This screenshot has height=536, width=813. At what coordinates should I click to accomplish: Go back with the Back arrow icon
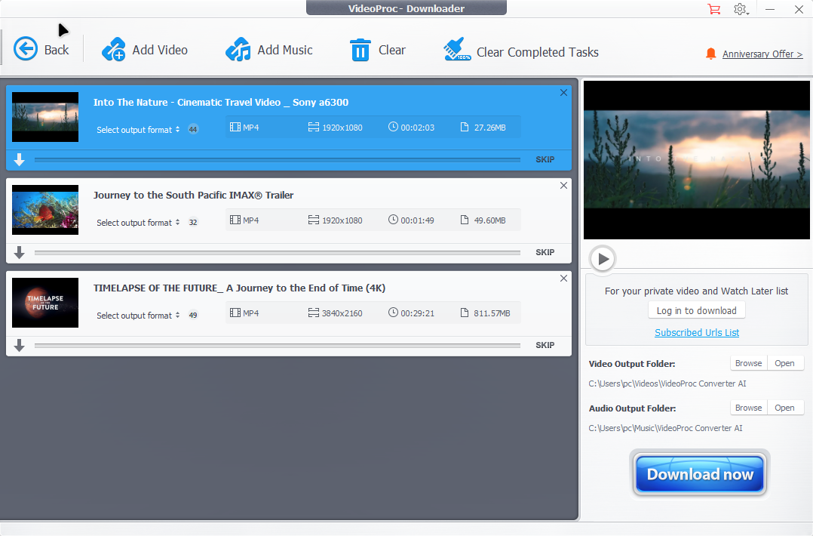(x=26, y=49)
